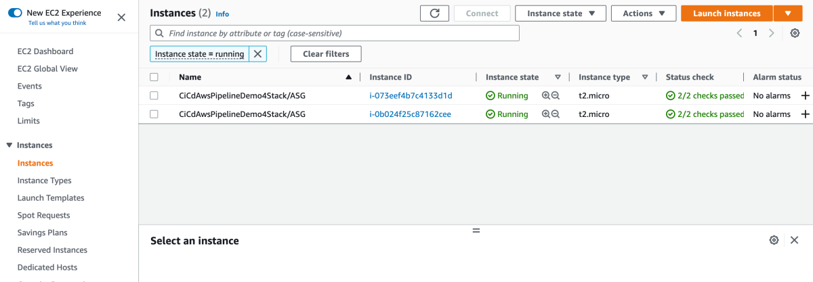Open EC2 Dashboard in sidebar

coord(45,51)
